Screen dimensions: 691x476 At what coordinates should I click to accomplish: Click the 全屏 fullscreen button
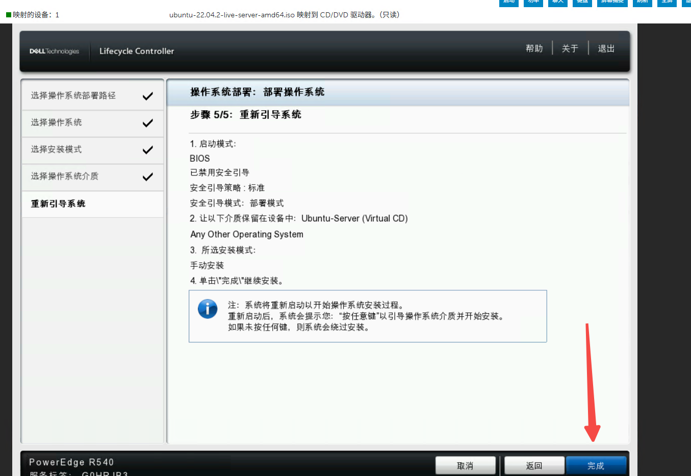pos(667,3)
